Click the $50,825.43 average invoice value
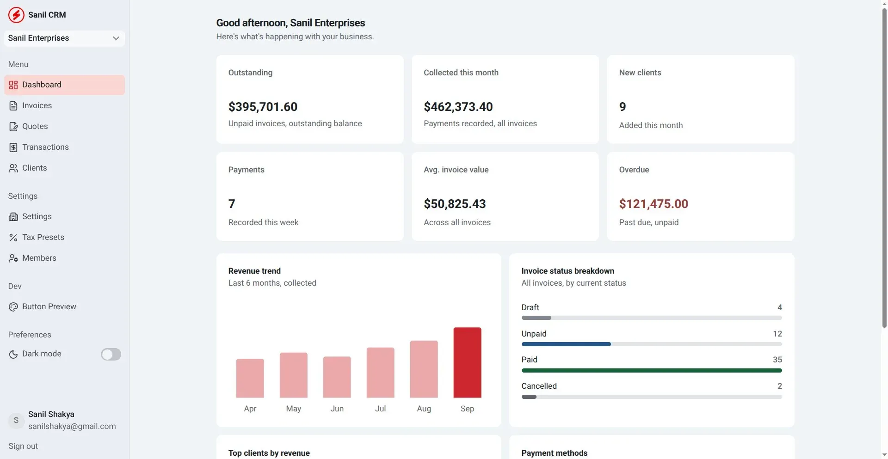This screenshot has width=888, height=459. pyautogui.click(x=455, y=204)
